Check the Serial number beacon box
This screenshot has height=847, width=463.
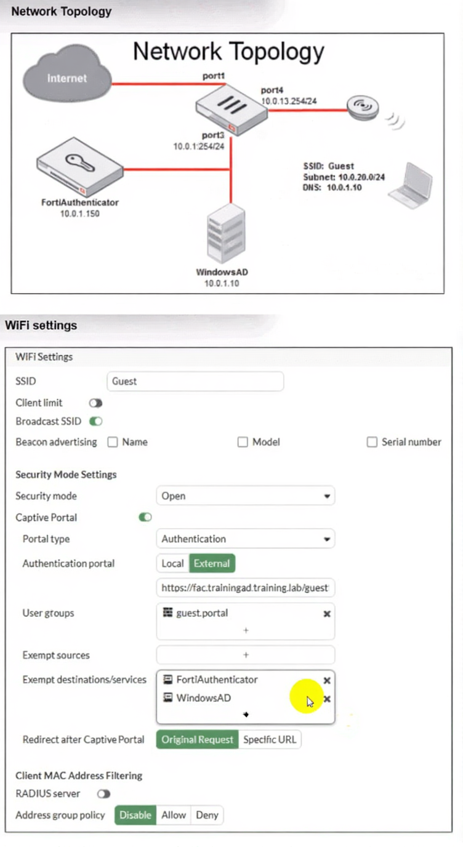point(372,442)
